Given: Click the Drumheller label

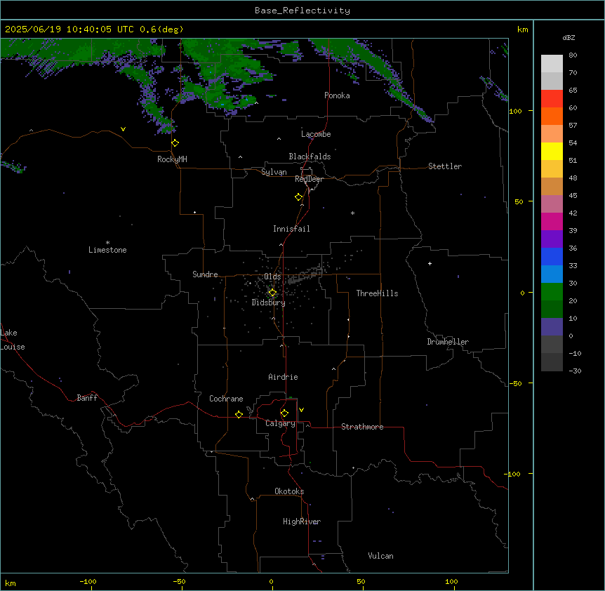Looking at the screenshot, I should click(448, 342).
